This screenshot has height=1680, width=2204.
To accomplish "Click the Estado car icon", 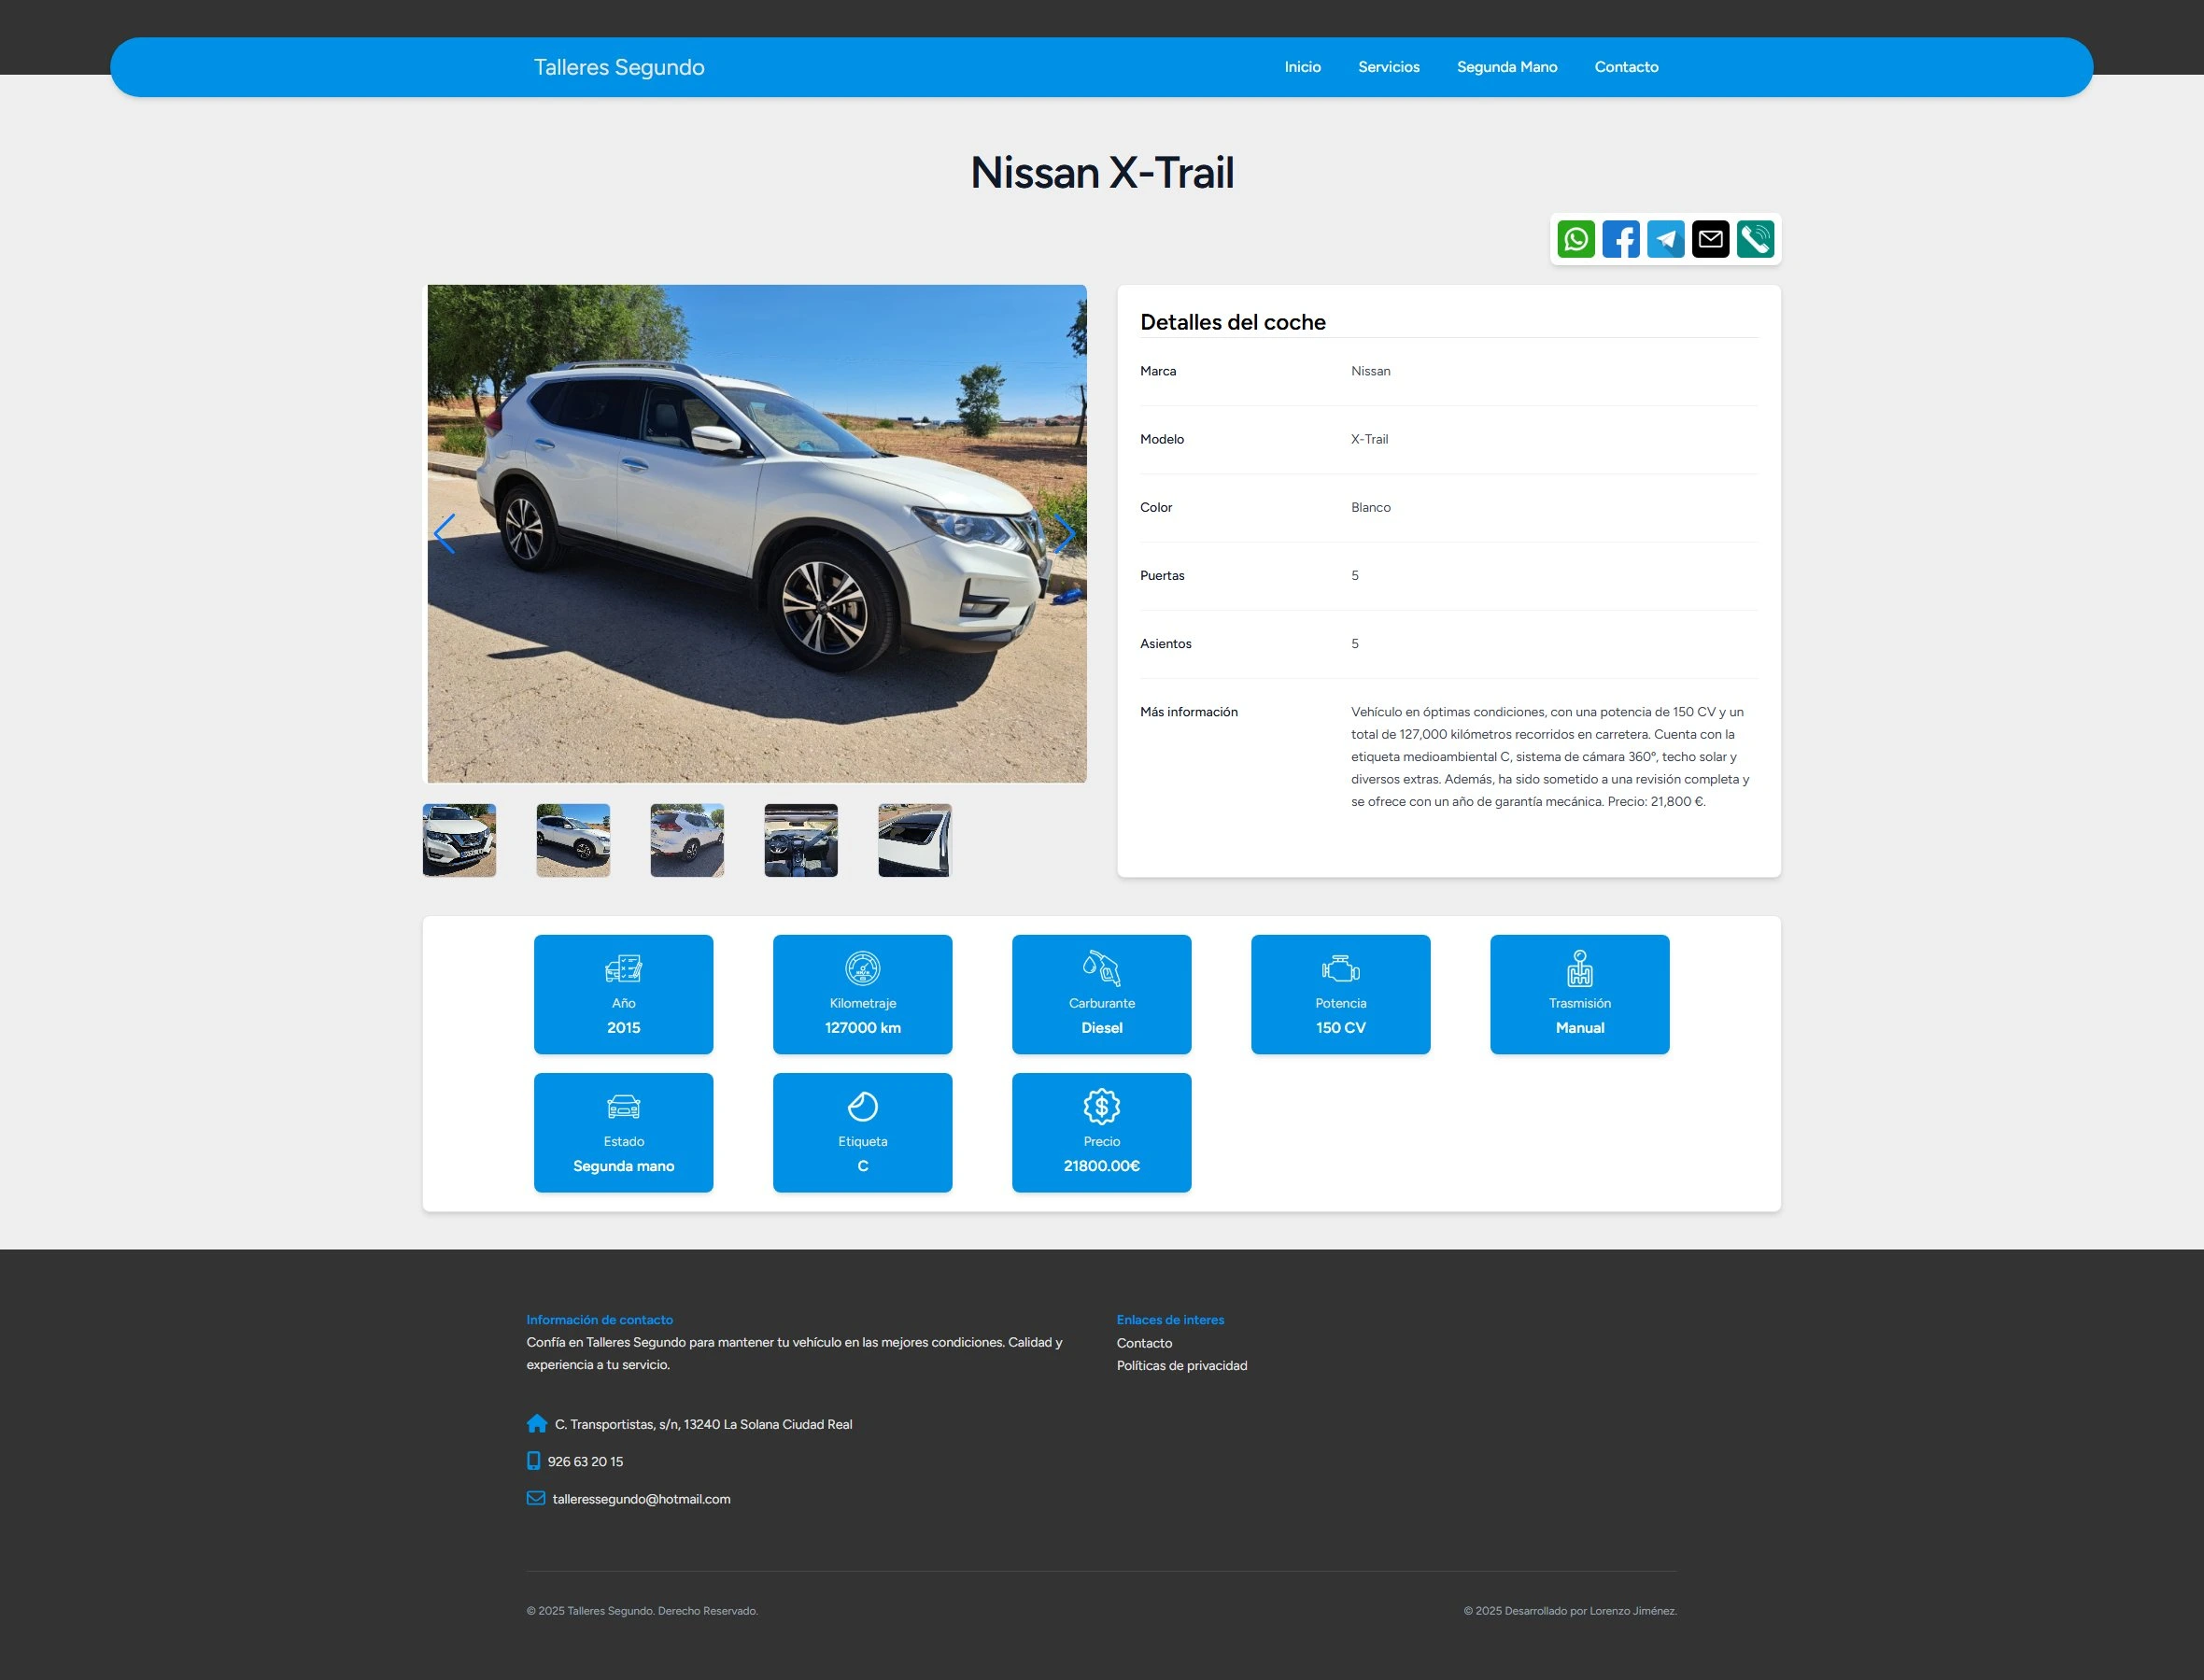I will pyautogui.click(x=624, y=1107).
